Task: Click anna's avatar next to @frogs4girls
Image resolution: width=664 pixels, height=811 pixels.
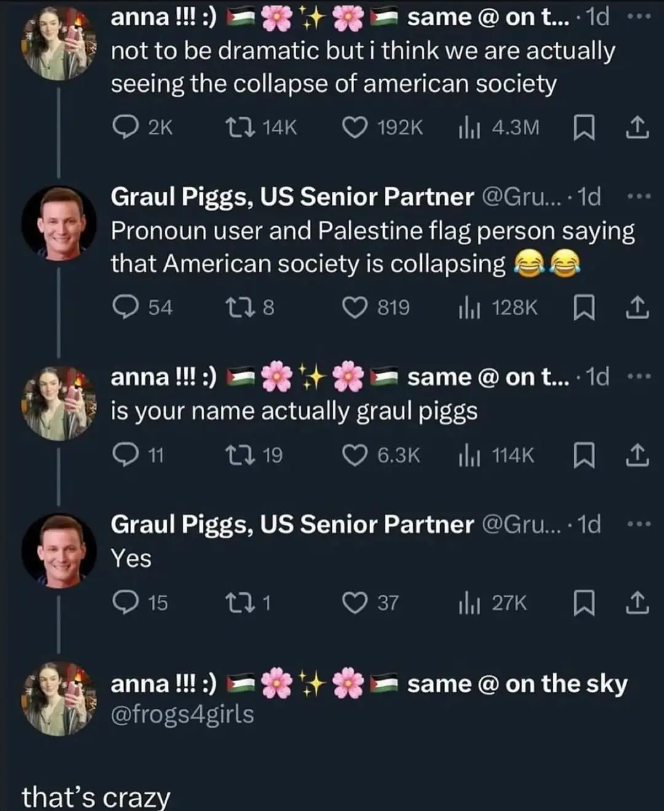Action: coord(59,699)
